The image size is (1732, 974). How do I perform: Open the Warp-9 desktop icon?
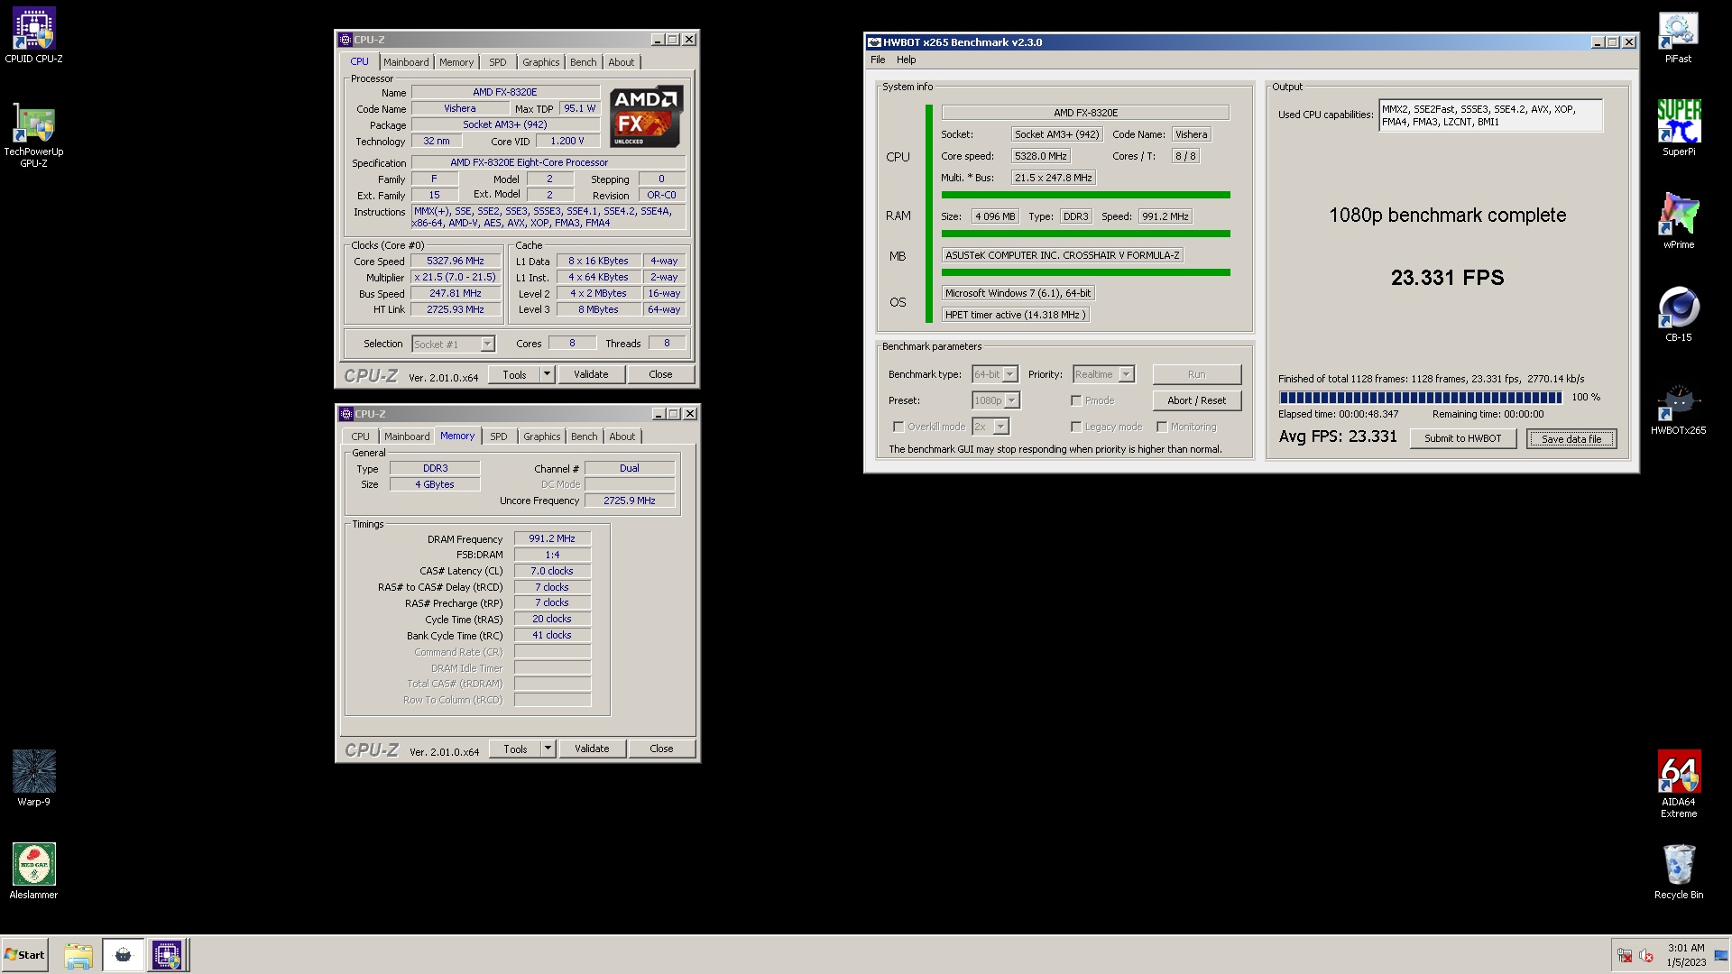(33, 778)
